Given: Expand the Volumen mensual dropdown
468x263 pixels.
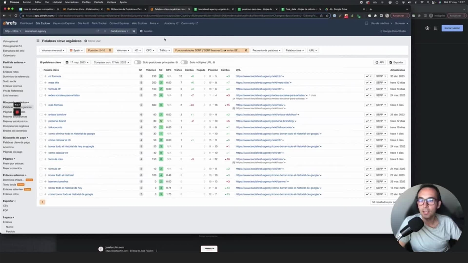Looking at the screenshot, I should pos(53,50).
